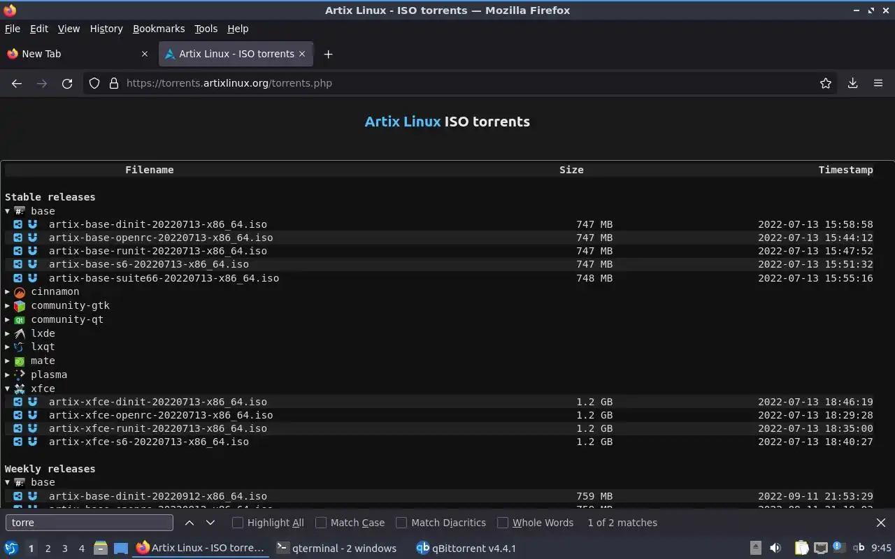Viewport: 895px width, 559px height.
Task: Download torrent file for artix-base-s6-20220713
Action: pyautogui.click(x=18, y=264)
